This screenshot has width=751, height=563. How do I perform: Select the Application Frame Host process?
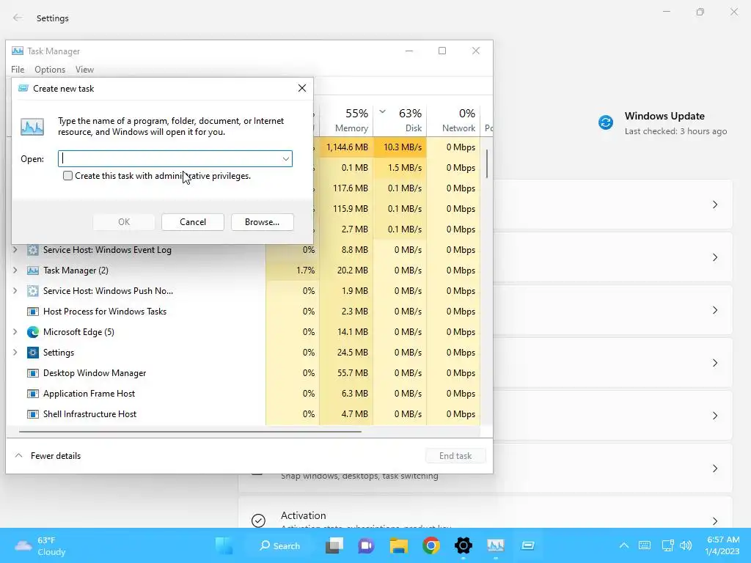(x=243, y=394)
